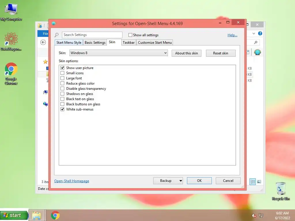295x221 pixels.
Task: Uncheck White sub-menus
Action: pos(62,109)
